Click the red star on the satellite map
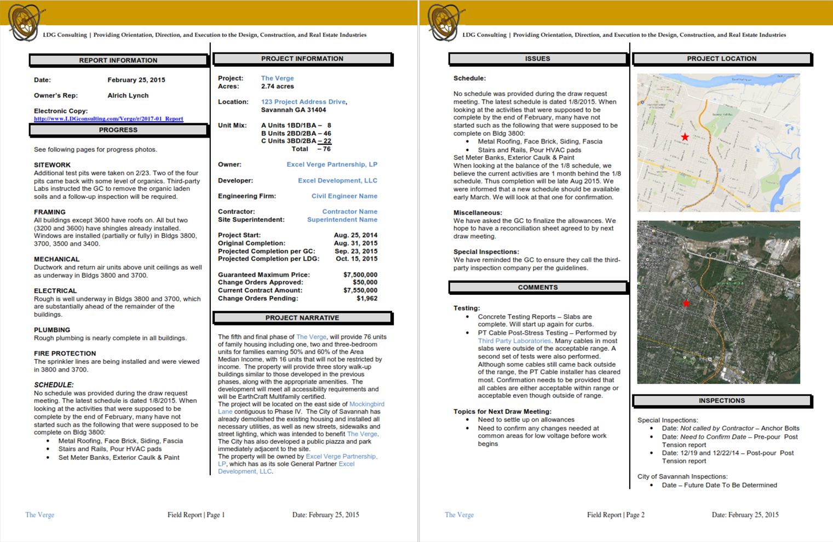Screen dimensions: 833x542 coord(686,303)
